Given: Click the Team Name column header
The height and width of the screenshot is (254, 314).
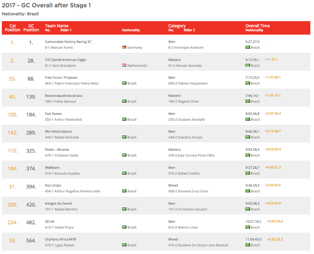Looking at the screenshot, I should click(57, 26).
